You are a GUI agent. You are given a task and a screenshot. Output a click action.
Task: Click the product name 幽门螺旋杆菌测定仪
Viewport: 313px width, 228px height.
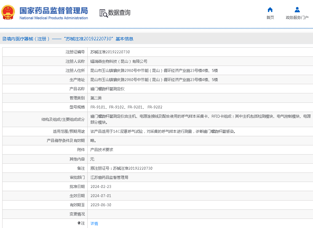tap(107, 89)
